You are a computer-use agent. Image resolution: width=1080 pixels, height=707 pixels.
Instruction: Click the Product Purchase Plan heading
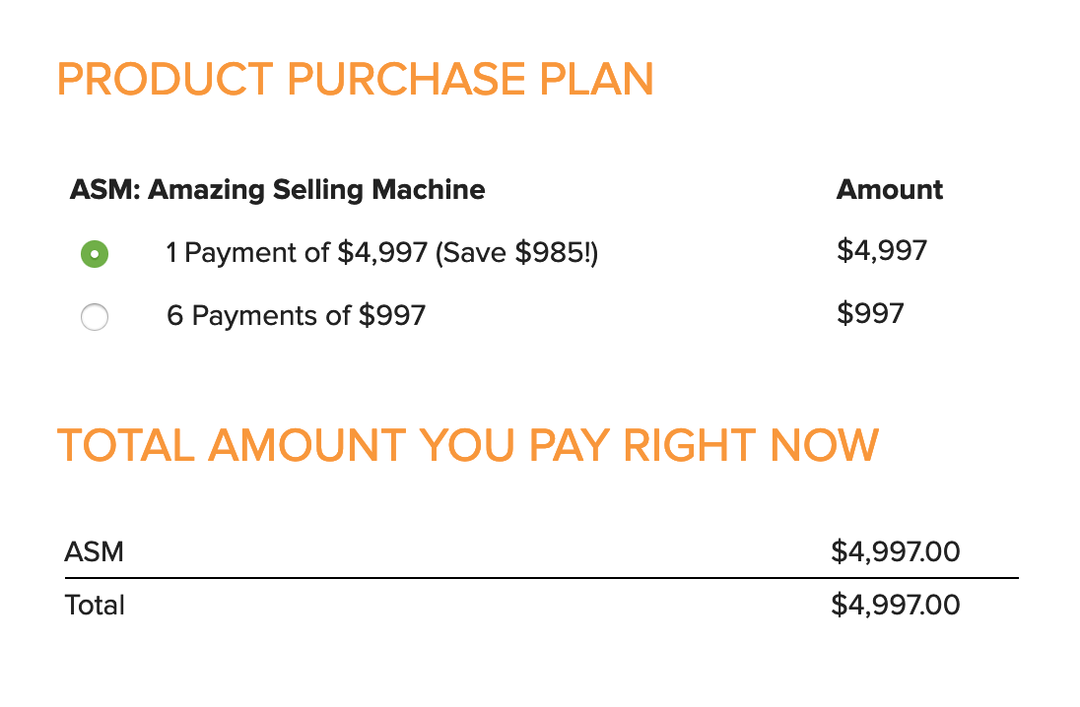tap(356, 79)
